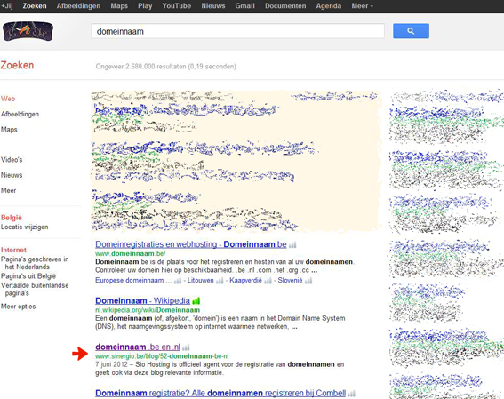
Task: Open 'Kaapverdië' sitelink
Action: pos(245,281)
